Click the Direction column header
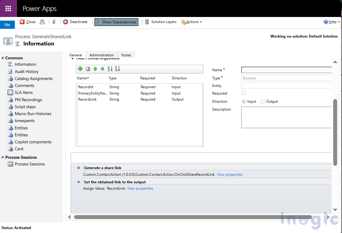 pos(179,78)
